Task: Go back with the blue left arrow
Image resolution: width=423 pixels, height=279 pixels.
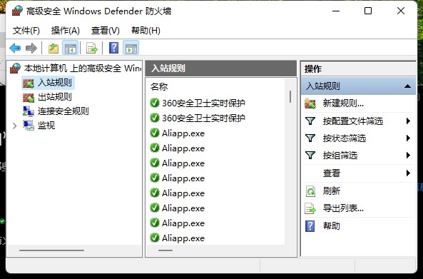Action: click(x=15, y=49)
